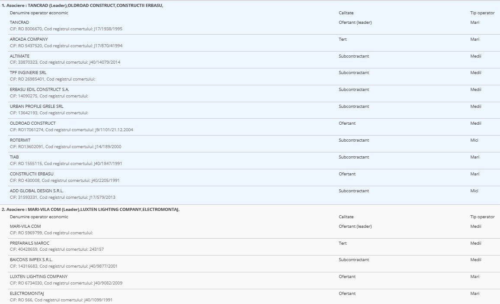The height and width of the screenshot is (304, 500).
Task: Click the CIF RO 5969799 line
Action: tap(51, 233)
